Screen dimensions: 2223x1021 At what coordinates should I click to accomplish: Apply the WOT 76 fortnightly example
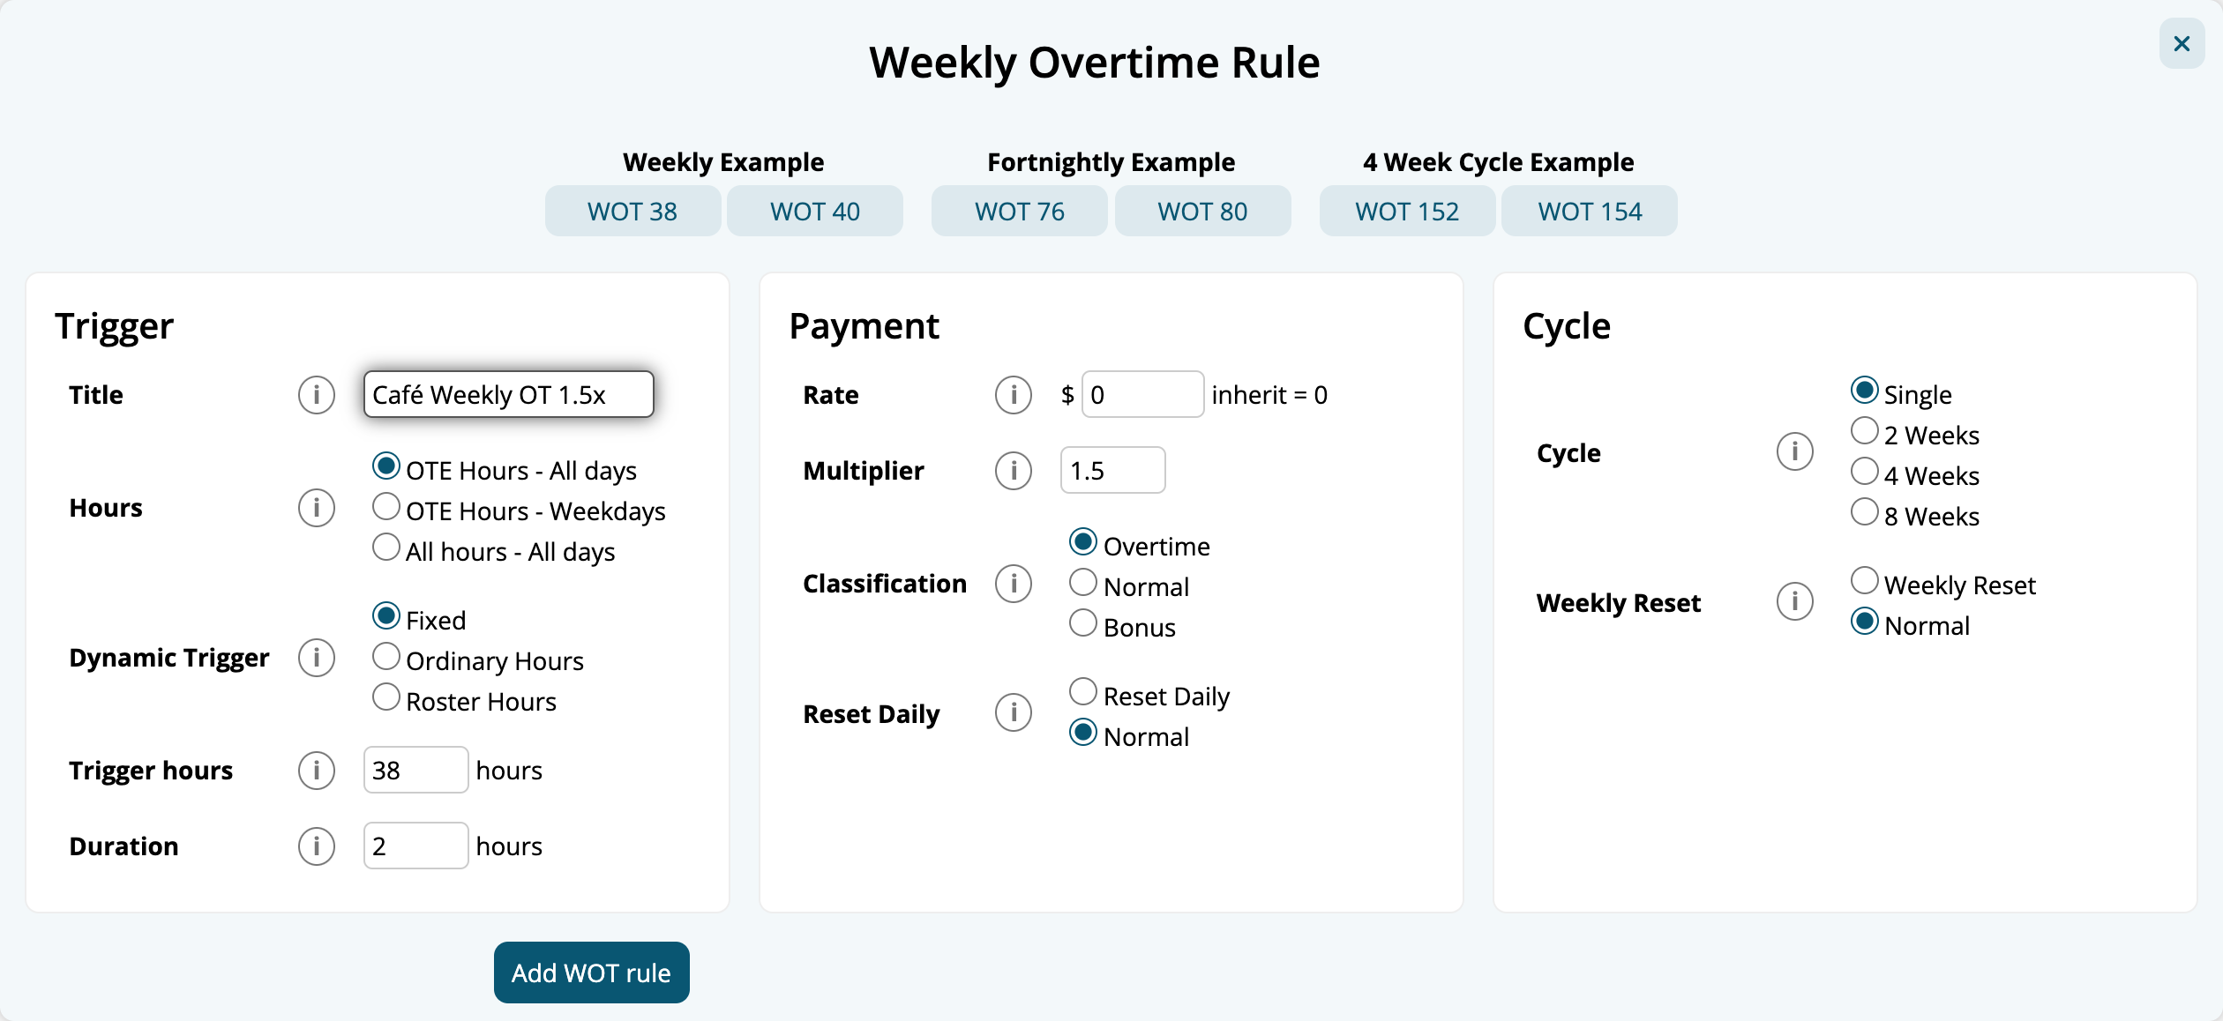click(1019, 211)
